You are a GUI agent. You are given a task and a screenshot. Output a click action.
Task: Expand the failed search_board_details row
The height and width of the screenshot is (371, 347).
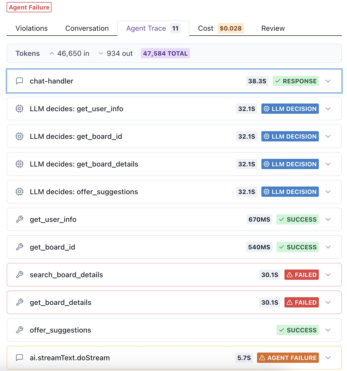point(328,275)
